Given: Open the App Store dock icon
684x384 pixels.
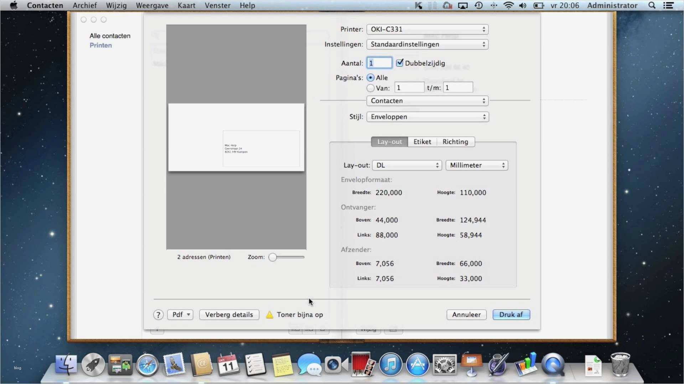Looking at the screenshot, I should [x=417, y=365].
